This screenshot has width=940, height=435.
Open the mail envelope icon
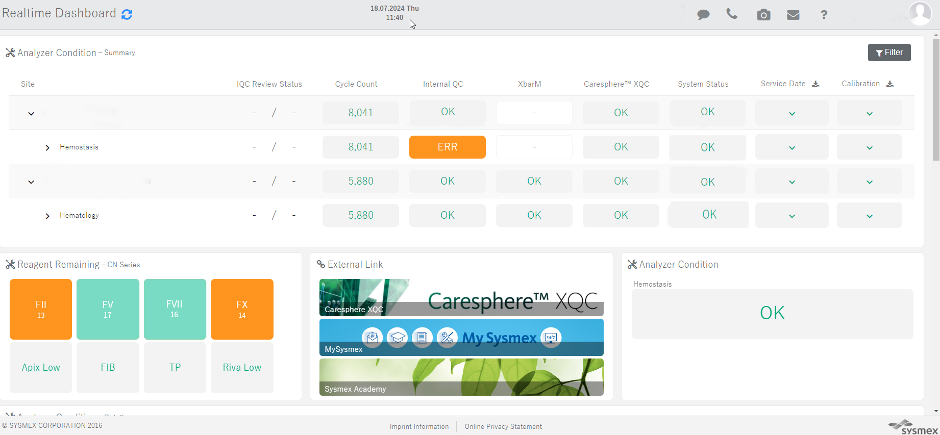[x=793, y=15]
